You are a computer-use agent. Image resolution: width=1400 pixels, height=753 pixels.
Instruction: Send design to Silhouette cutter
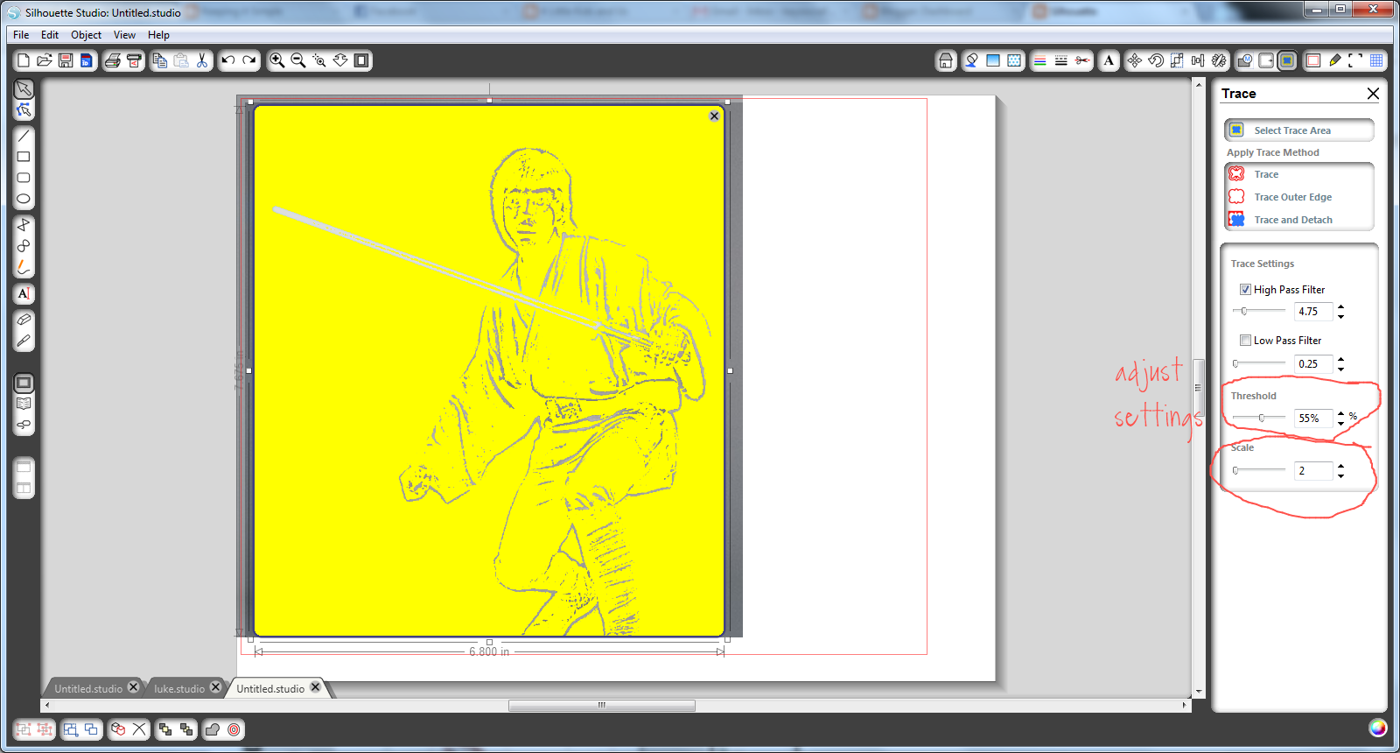click(134, 60)
